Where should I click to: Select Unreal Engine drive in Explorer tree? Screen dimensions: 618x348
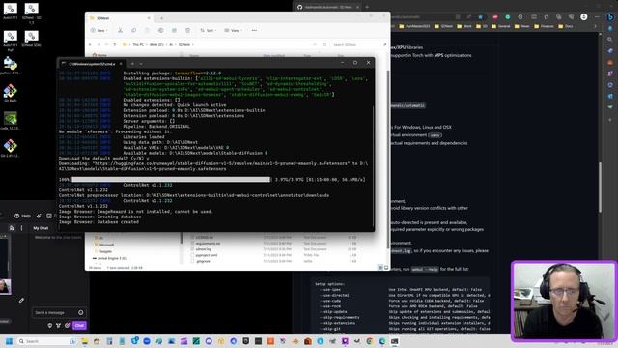[110, 258]
